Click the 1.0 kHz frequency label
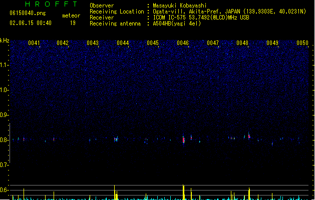Image resolution: width=315 pixels, height=200 pixels. [4, 90]
